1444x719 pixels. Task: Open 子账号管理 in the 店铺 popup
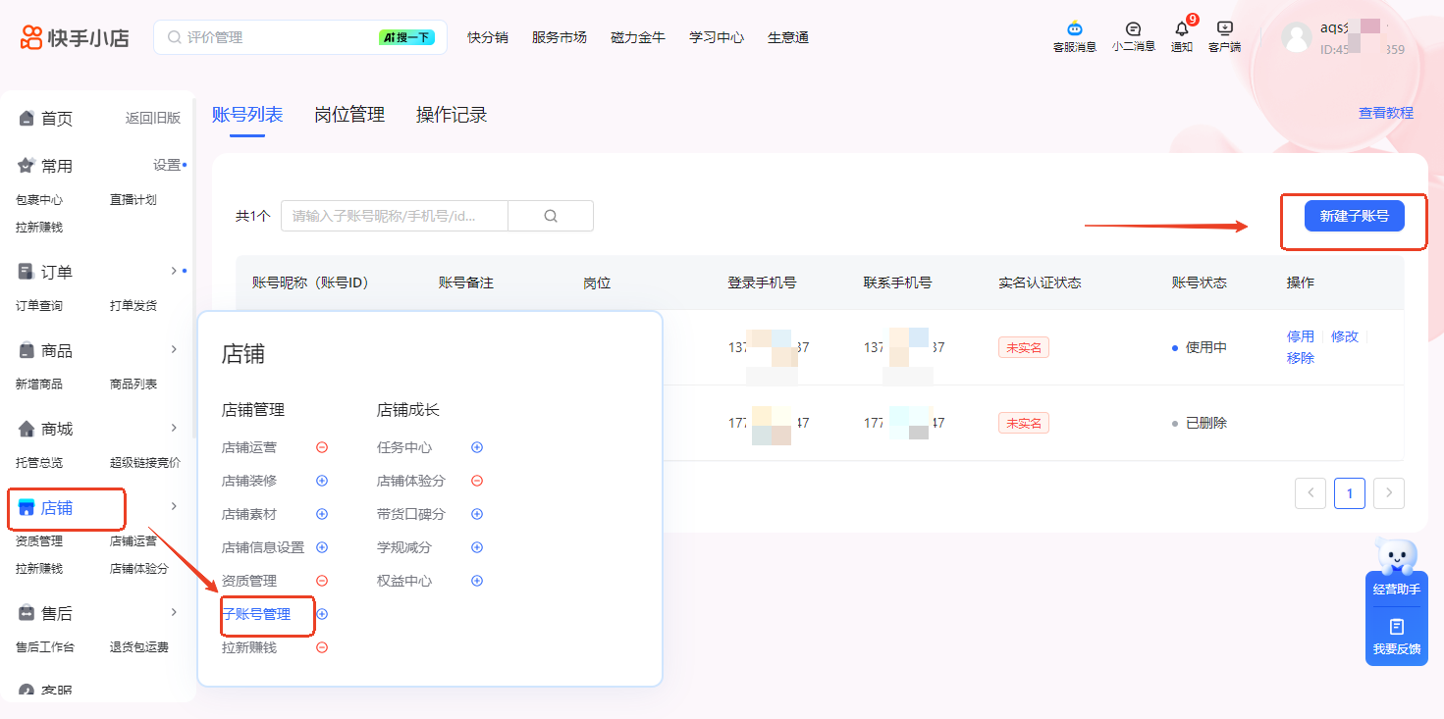pos(256,614)
